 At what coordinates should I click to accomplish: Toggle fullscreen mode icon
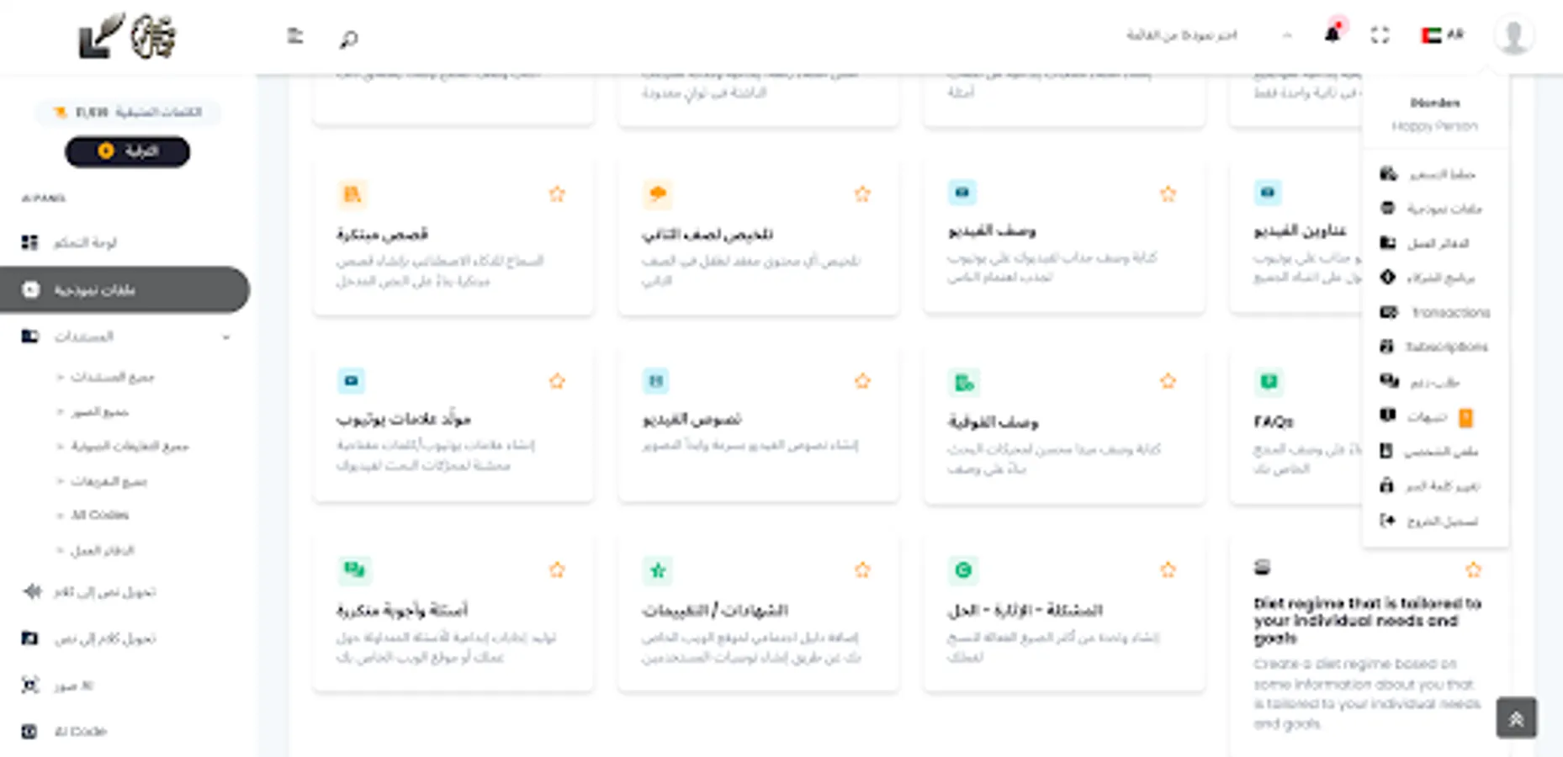(x=1380, y=35)
